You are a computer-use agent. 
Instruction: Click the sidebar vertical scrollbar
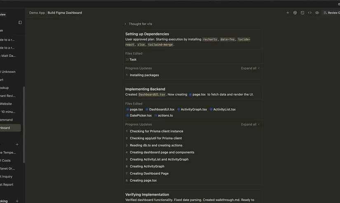pos(24,125)
